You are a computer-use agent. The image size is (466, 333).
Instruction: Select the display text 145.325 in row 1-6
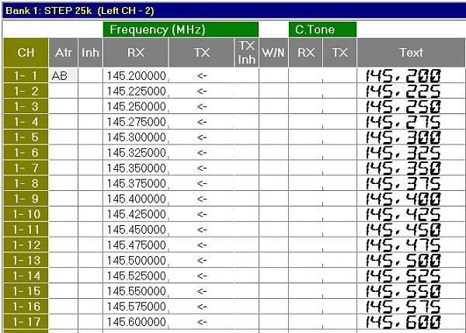tap(403, 153)
